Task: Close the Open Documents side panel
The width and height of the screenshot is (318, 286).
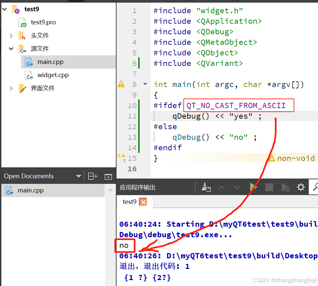Action: click(108, 177)
